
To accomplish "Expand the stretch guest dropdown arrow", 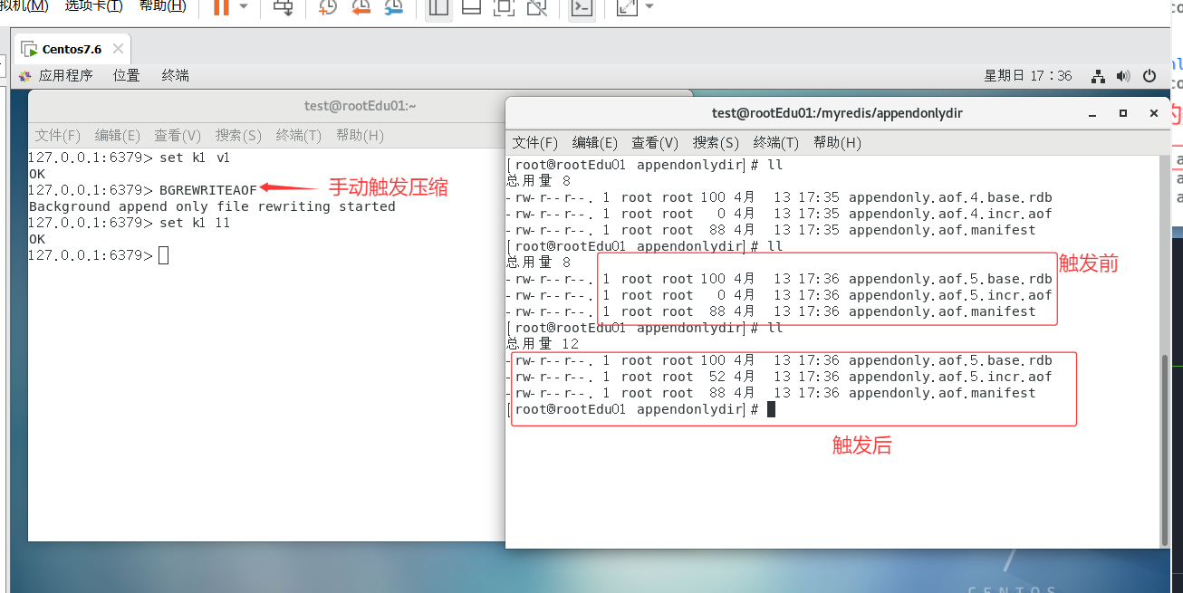I will tap(649, 7).
